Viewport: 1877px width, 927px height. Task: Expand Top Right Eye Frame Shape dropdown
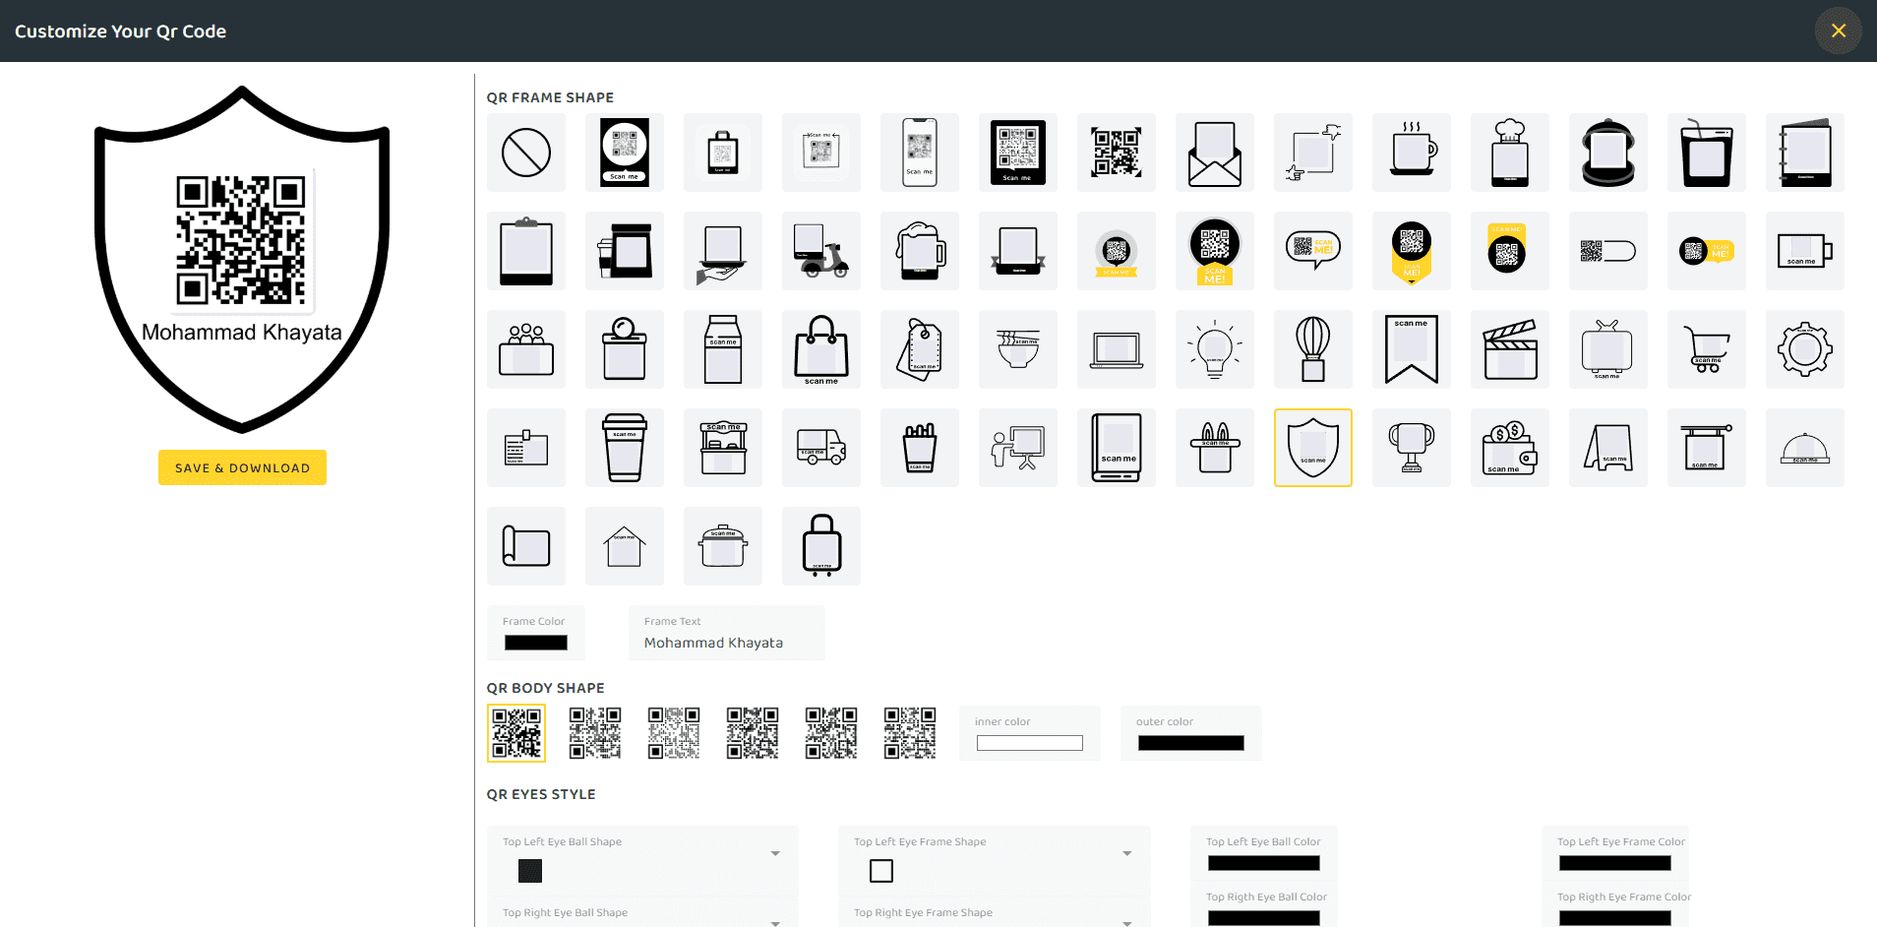pos(994,913)
